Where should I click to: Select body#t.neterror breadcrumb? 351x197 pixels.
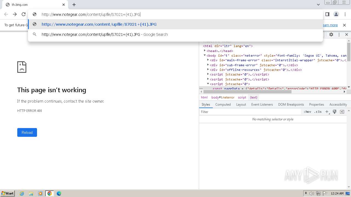coord(223,97)
